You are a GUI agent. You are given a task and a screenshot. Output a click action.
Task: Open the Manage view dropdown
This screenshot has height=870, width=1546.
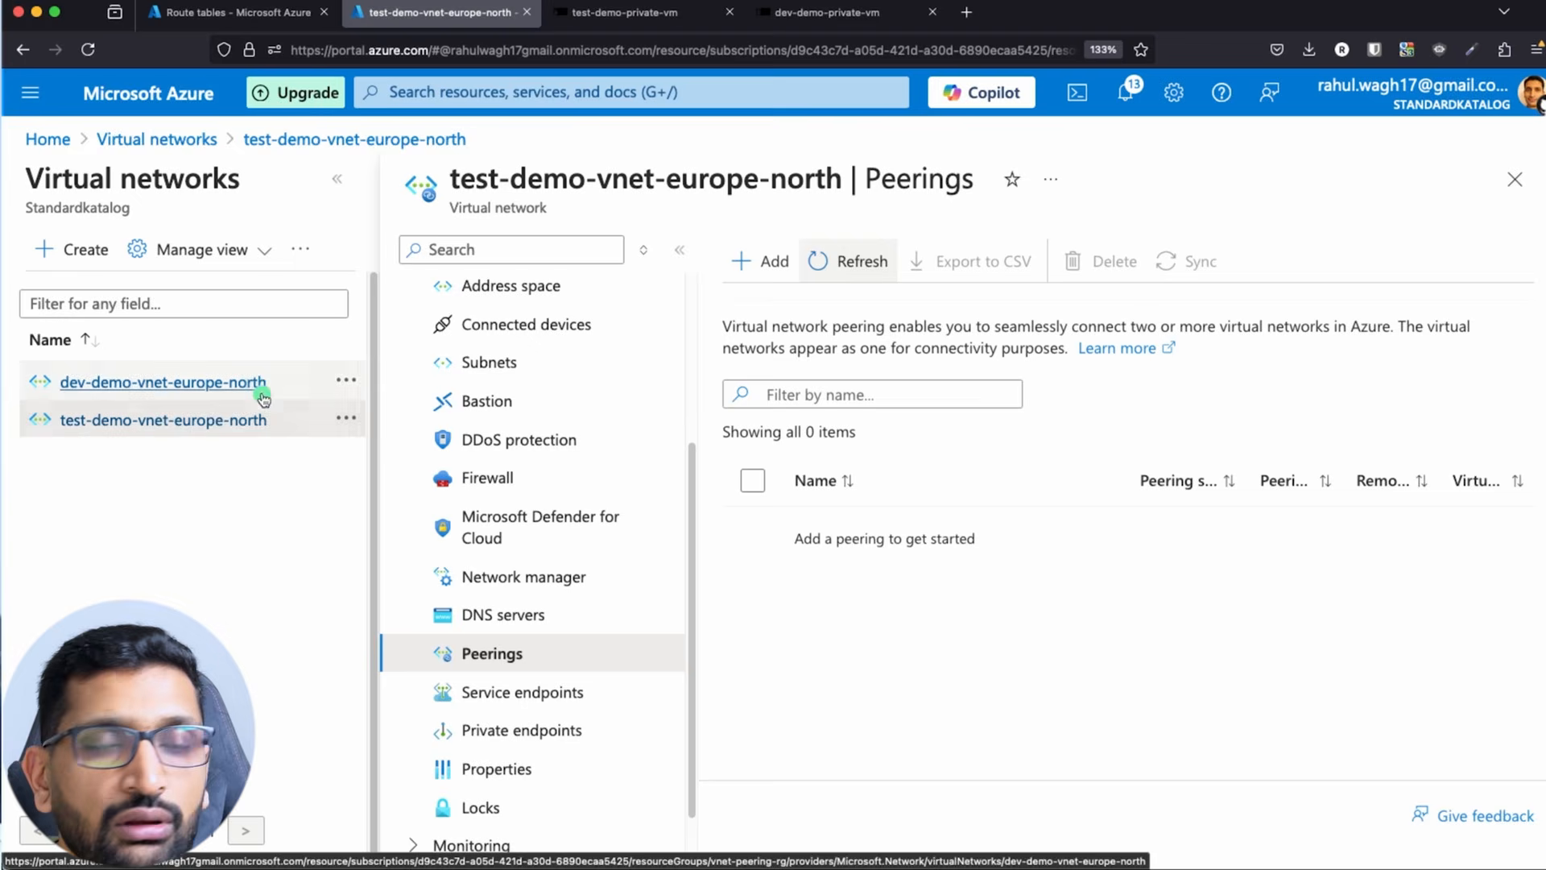pyautogui.click(x=200, y=250)
